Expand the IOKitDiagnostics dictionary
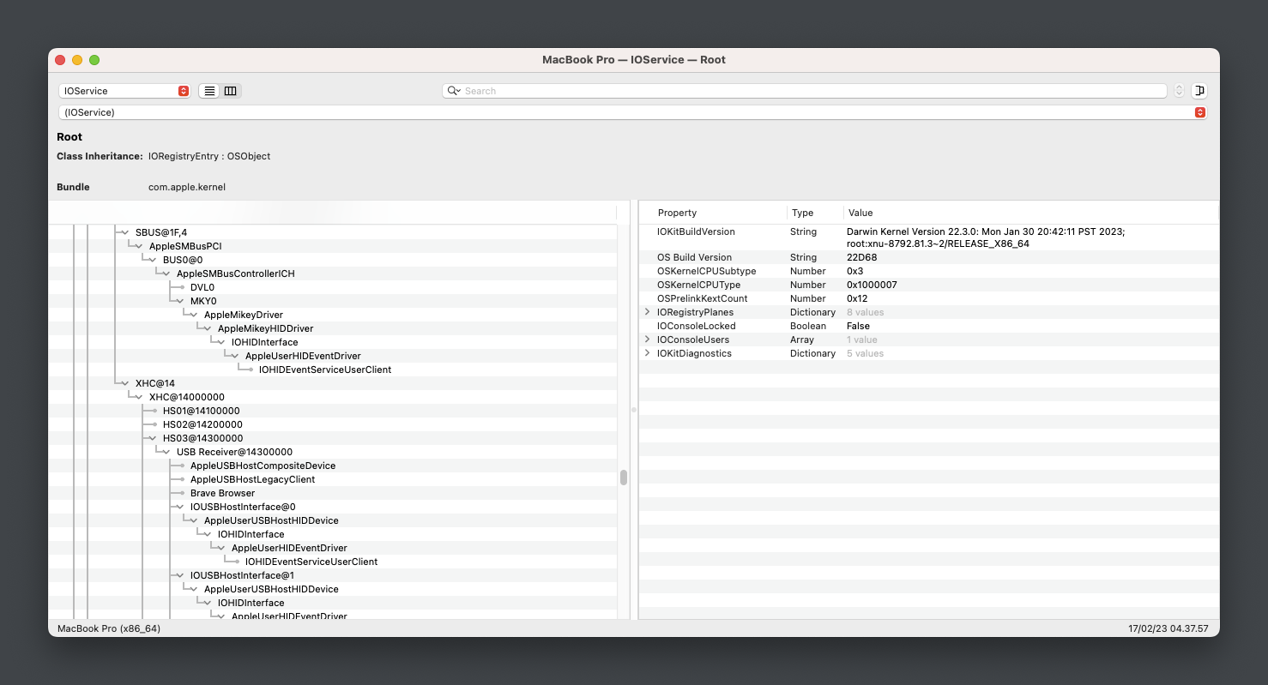 pyautogui.click(x=648, y=353)
